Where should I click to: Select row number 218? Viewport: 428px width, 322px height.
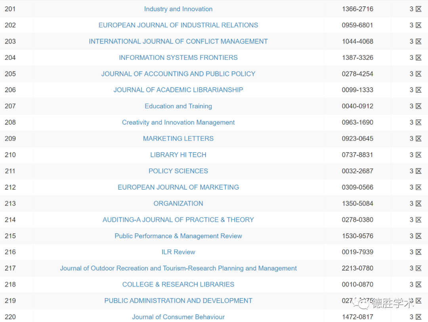tap(10, 284)
